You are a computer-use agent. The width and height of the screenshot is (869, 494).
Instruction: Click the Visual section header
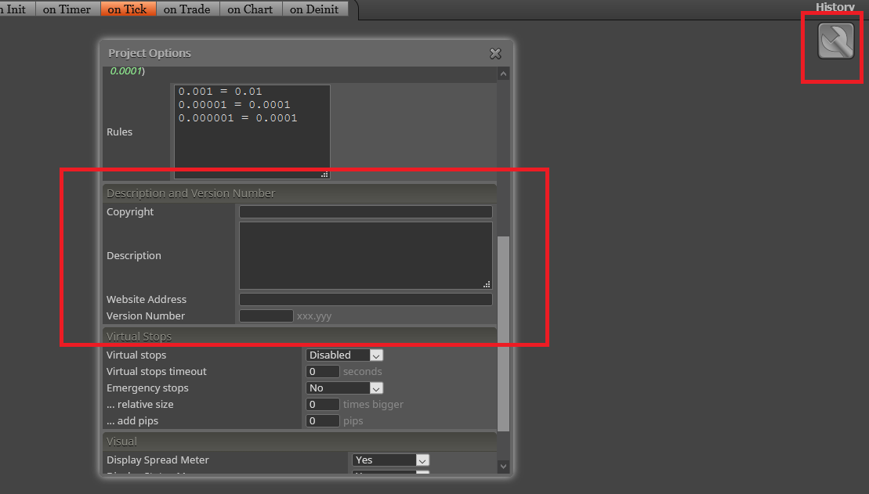(299, 442)
